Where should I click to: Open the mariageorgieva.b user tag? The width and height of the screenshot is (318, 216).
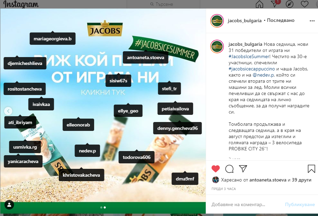52,39
